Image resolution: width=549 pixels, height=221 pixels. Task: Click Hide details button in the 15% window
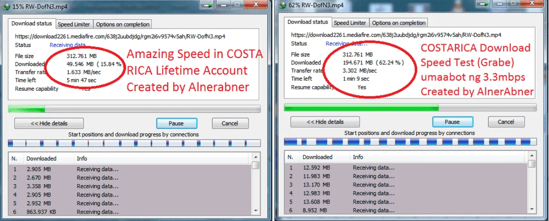click(49, 123)
